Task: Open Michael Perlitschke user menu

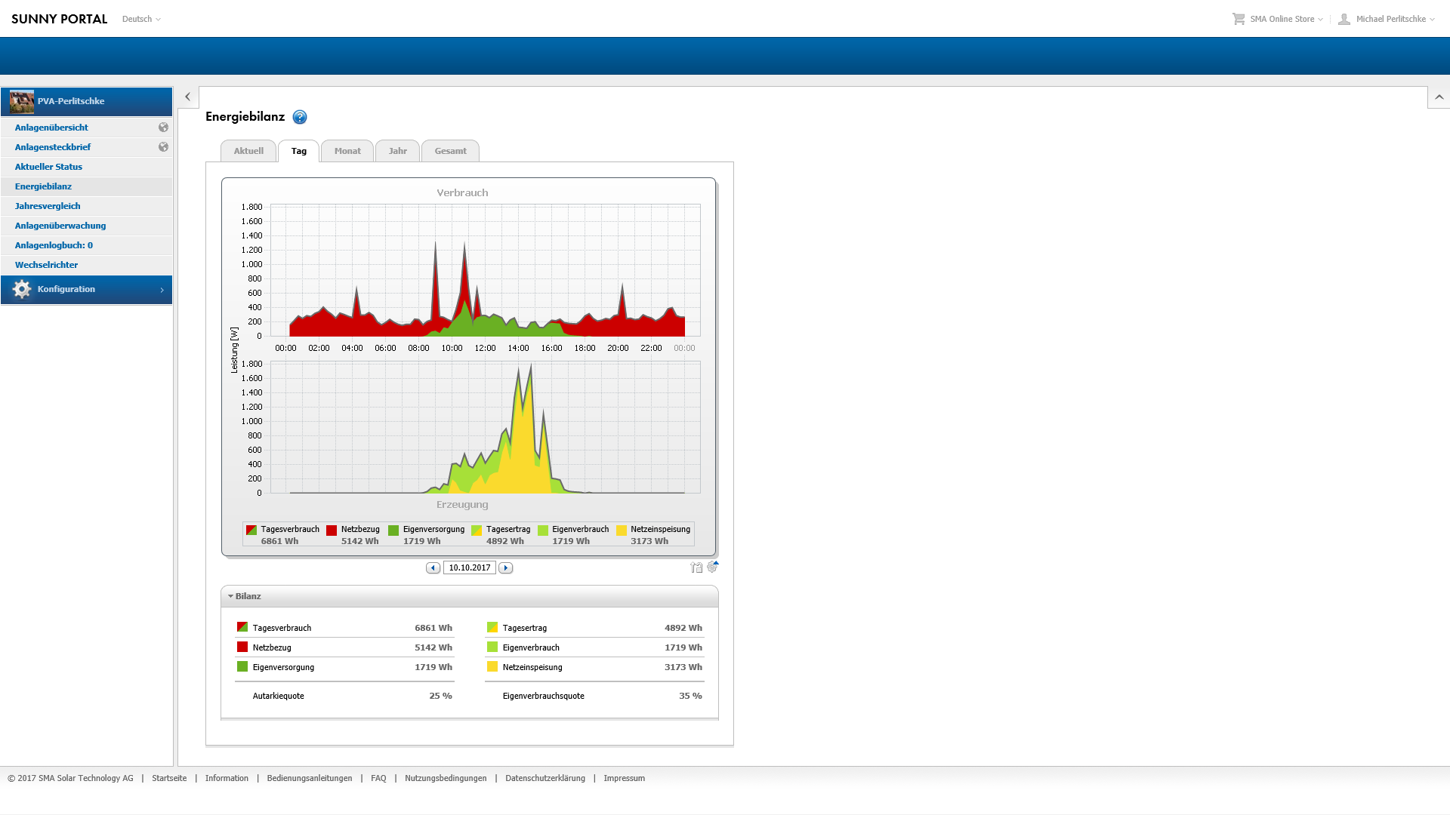Action: (x=1390, y=19)
